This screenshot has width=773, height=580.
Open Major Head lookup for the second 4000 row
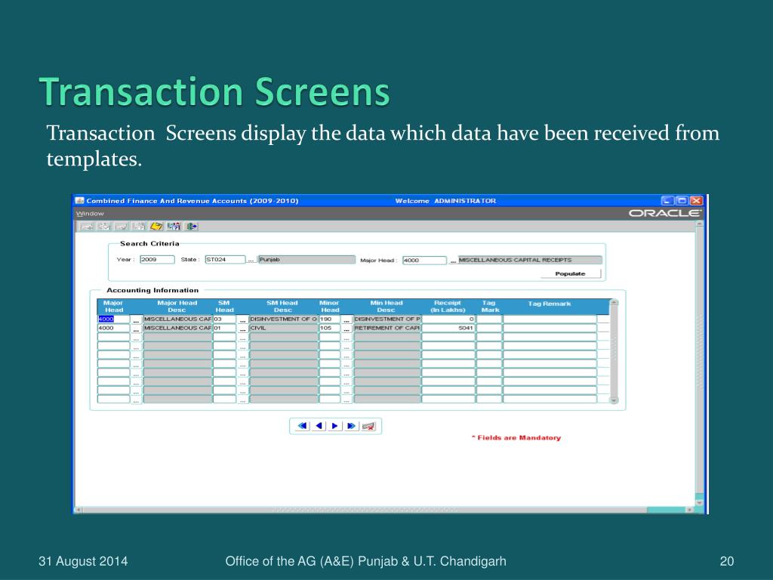(x=136, y=329)
